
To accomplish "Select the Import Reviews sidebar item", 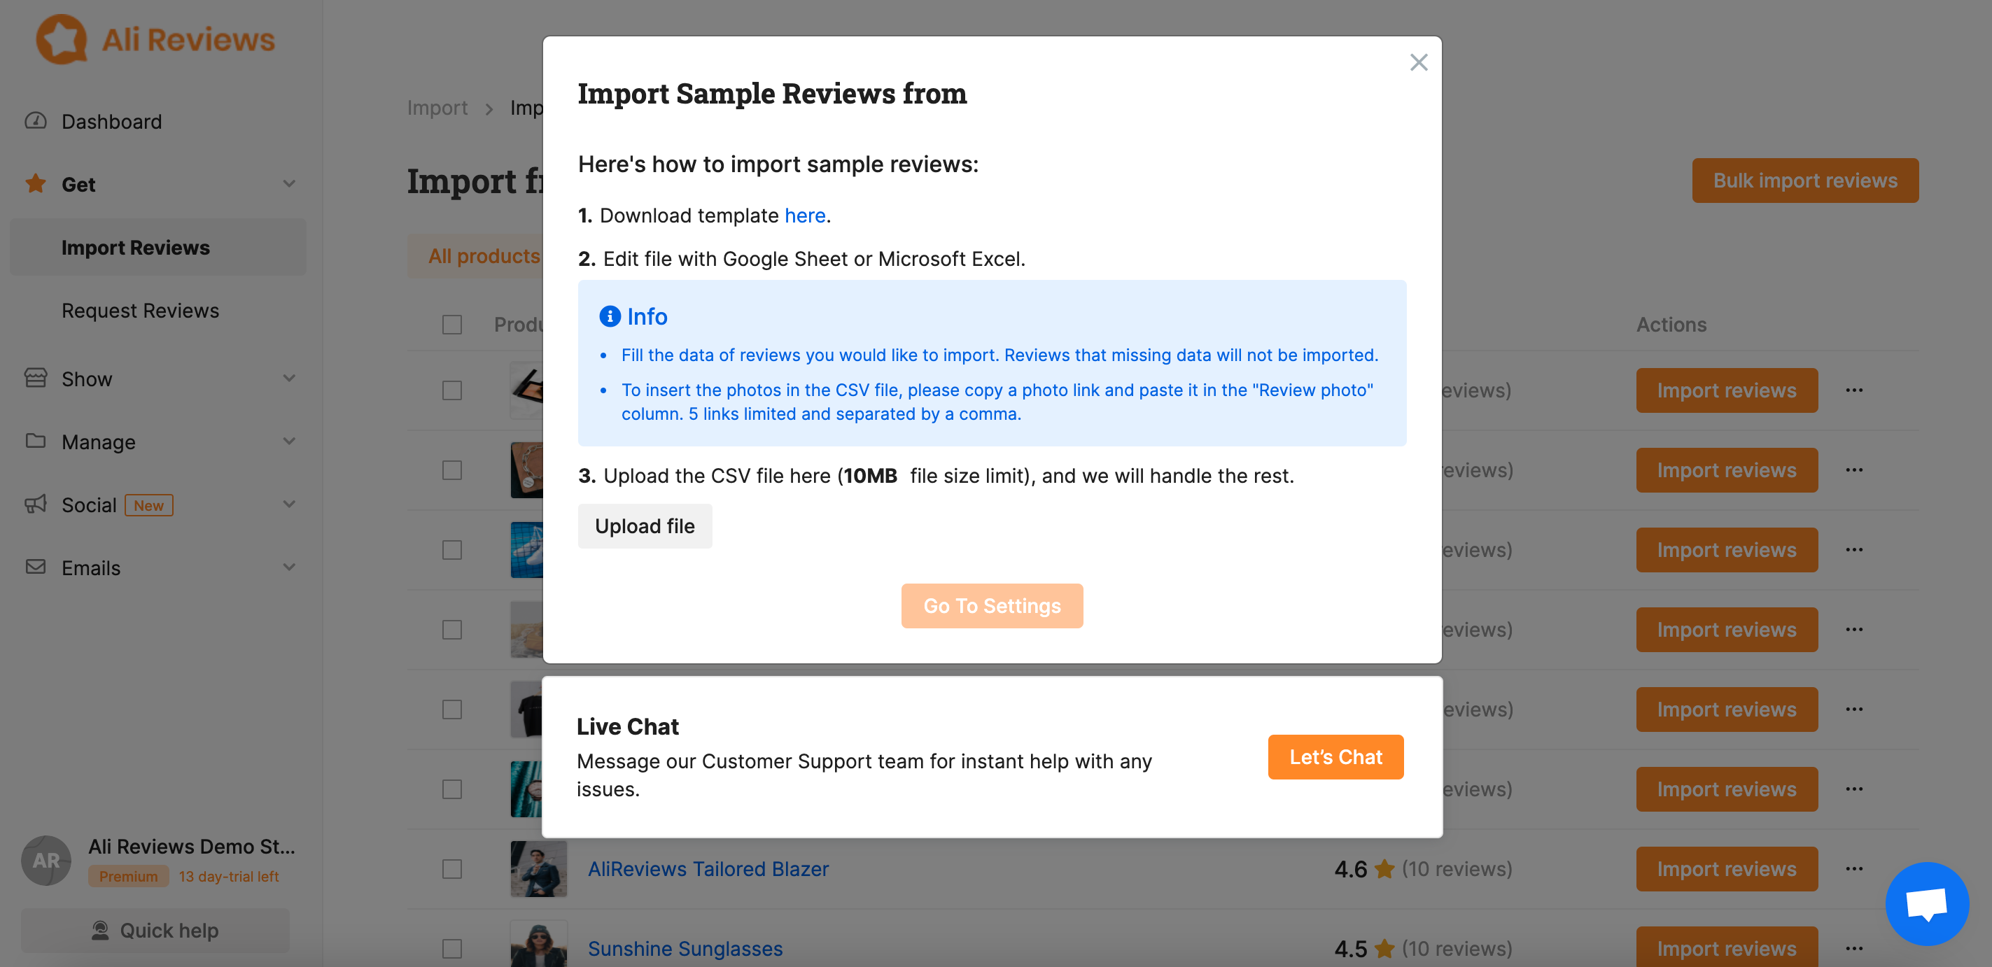I will [157, 248].
